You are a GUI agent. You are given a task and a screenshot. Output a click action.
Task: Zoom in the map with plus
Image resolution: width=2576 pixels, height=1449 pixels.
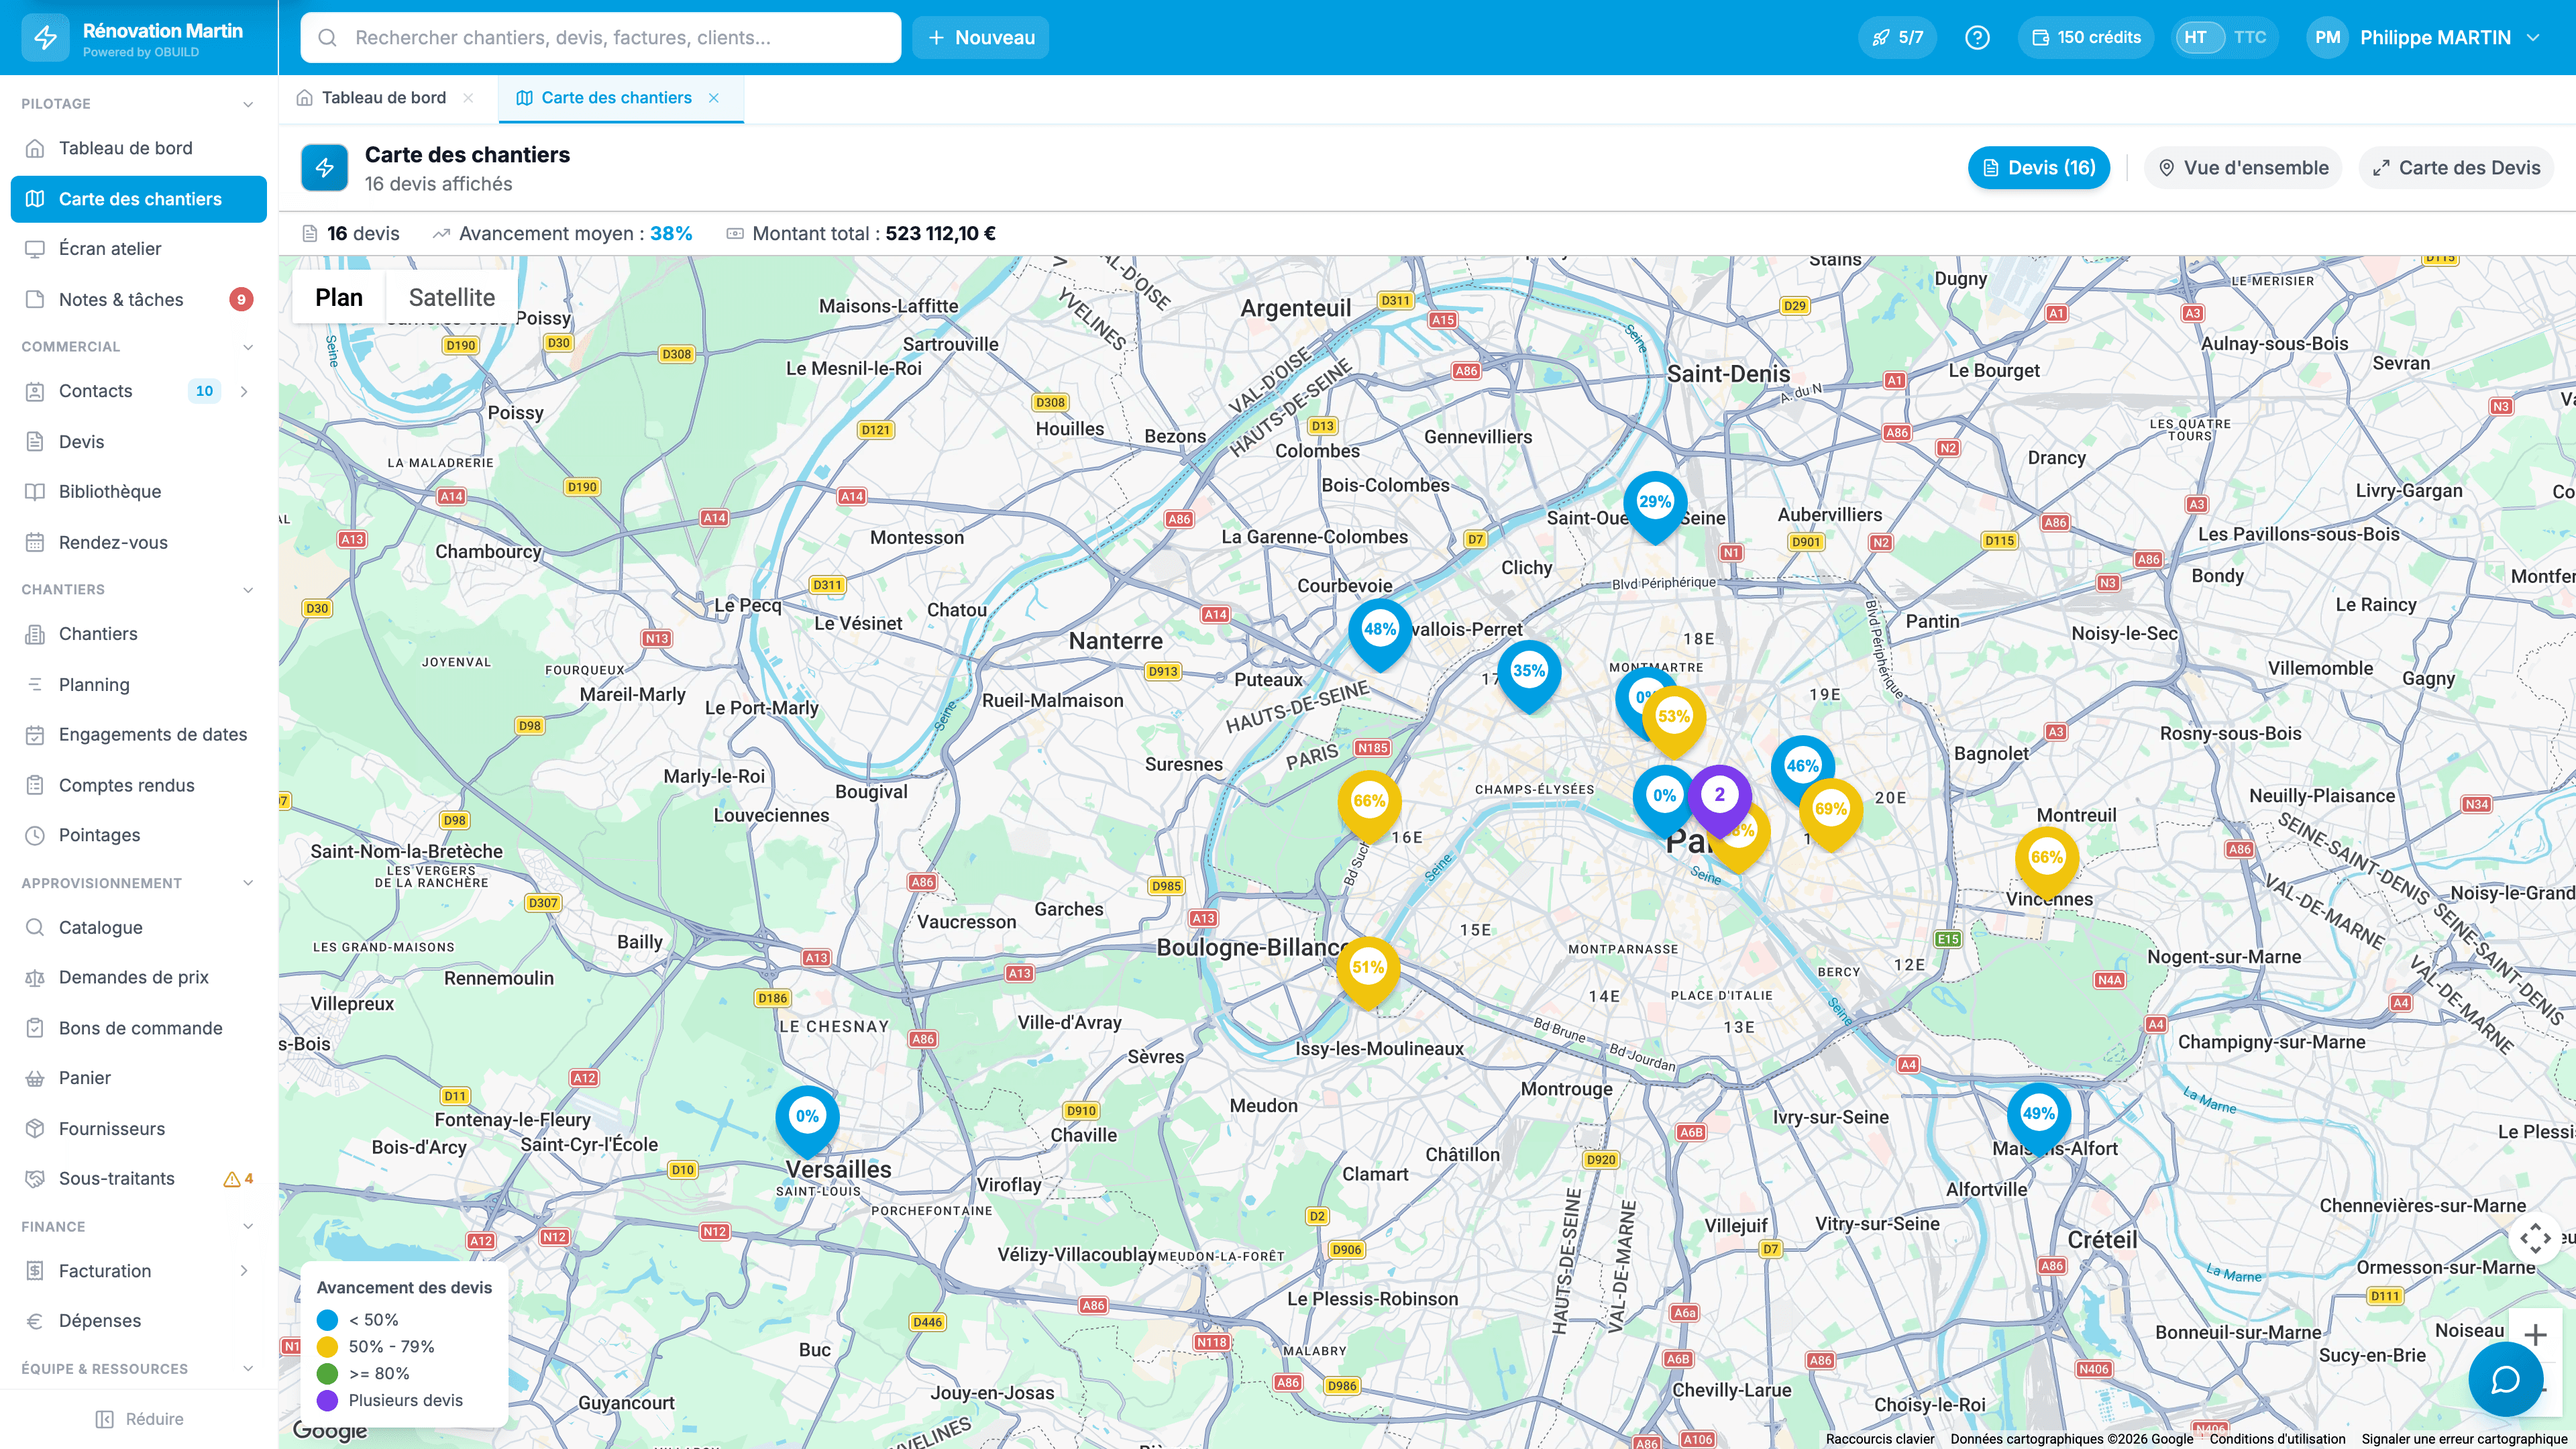pos(2535,1335)
